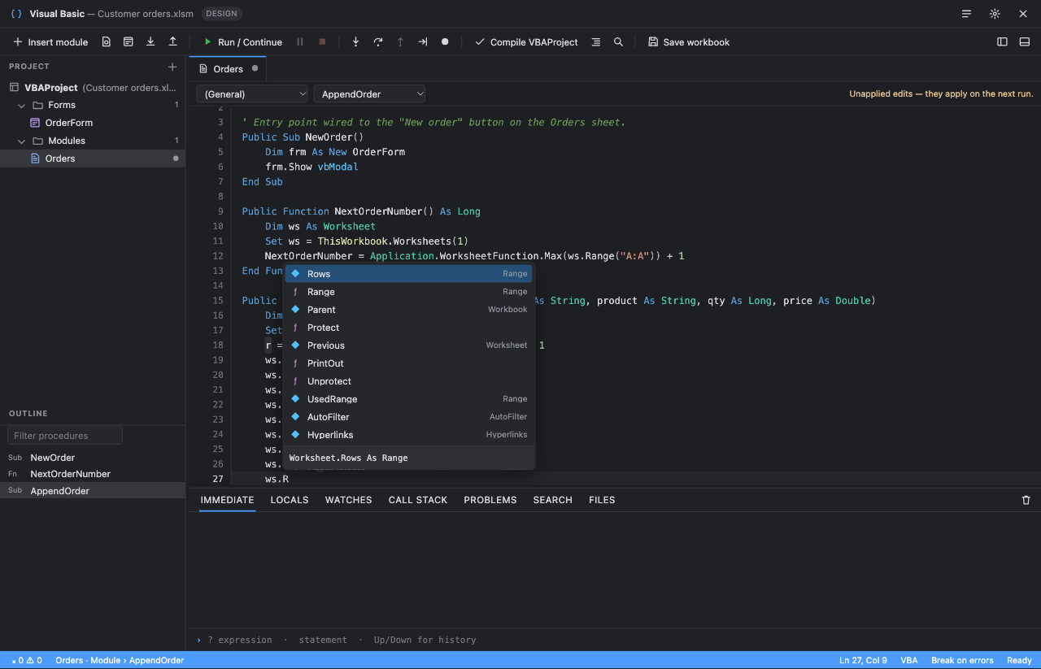
Task: Click the indent/format code icon
Action: (x=596, y=42)
